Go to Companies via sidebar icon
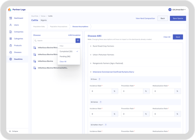The width and height of the screenshot is (195, 140). [x=11, y=32]
